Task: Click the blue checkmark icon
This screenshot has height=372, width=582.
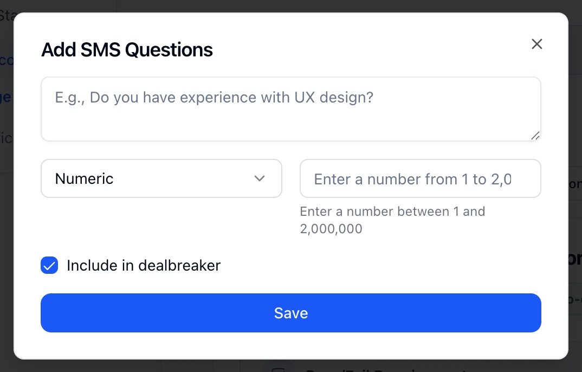Action: click(49, 266)
